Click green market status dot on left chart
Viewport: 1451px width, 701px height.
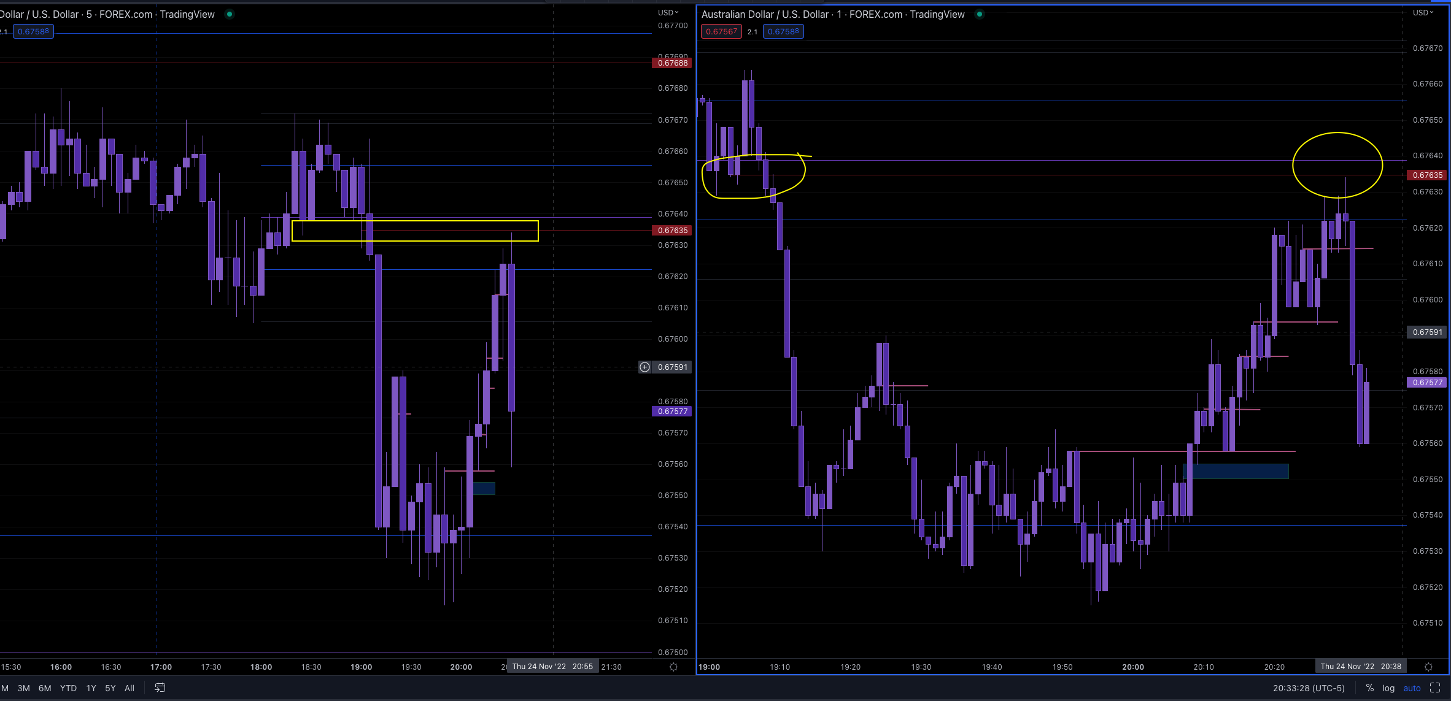point(230,14)
